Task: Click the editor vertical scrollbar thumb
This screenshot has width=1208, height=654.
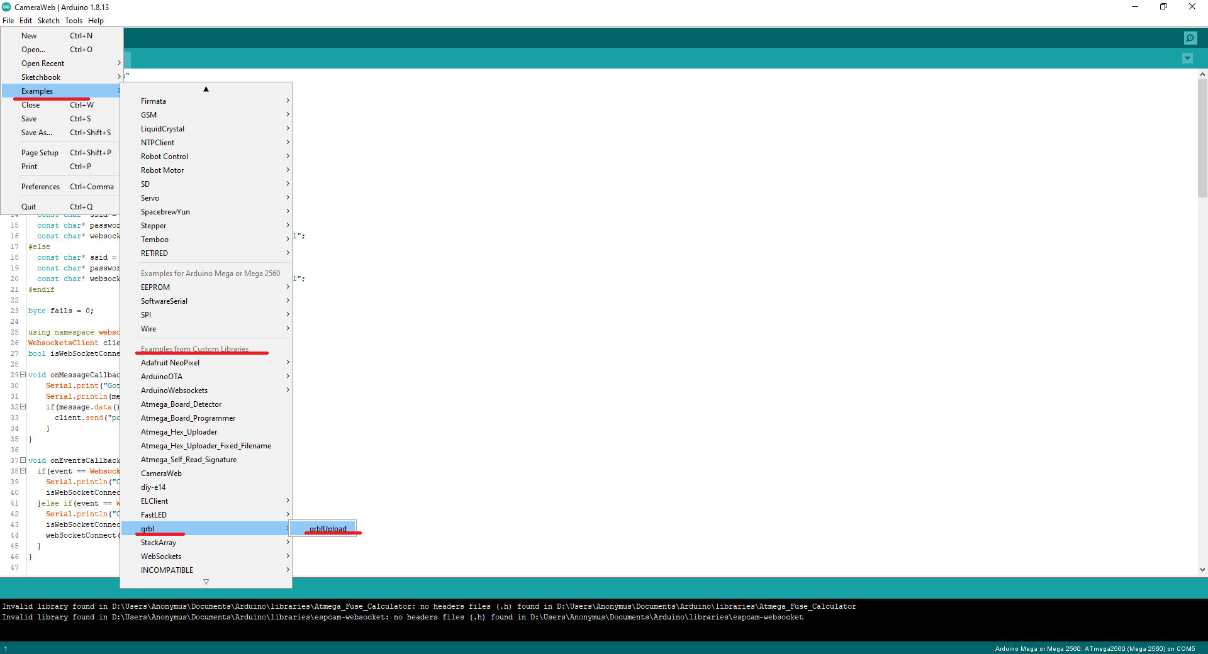Action: 1202,137
